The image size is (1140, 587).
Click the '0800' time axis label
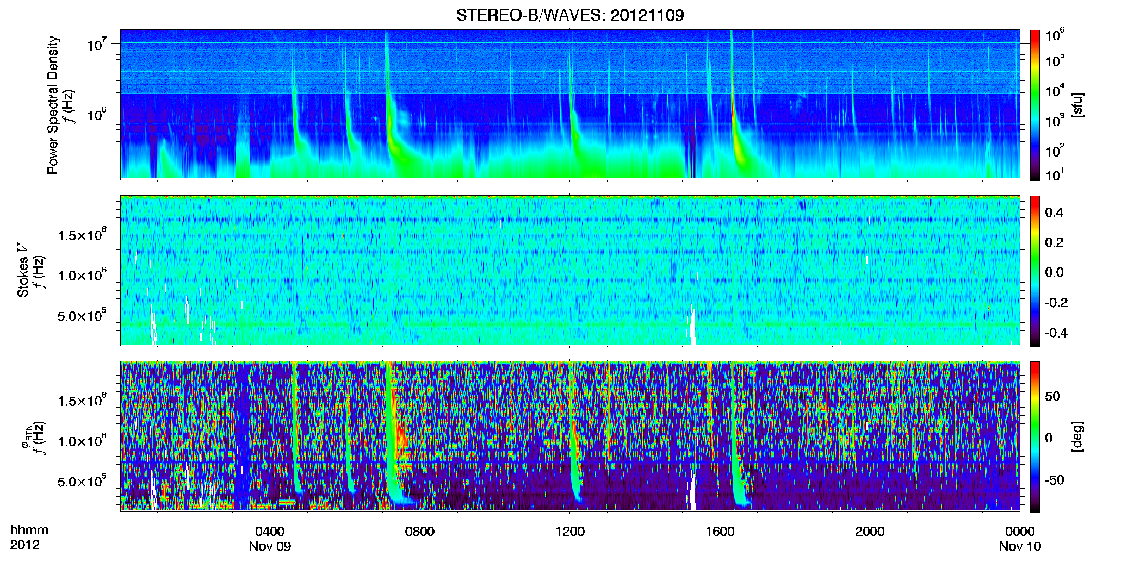pyautogui.click(x=420, y=532)
